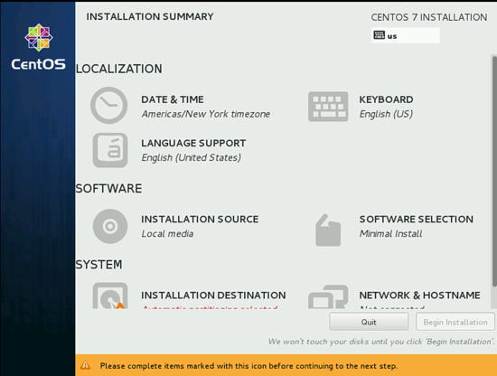Open the DATE & TIME settings label
Screen dimensions: 497x376
tap(173, 99)
